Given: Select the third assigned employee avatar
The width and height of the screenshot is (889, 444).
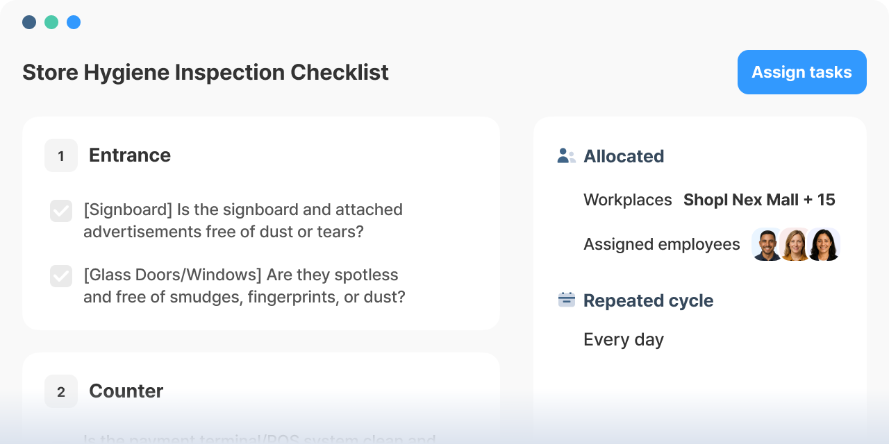Looking at the screenshot, I should point(824,244).
